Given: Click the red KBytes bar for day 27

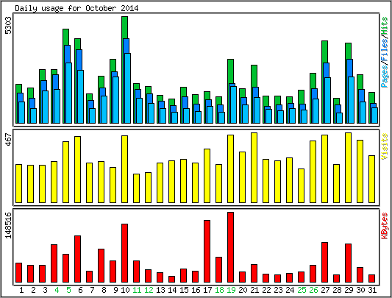Looking at the screenshot, I should click(x=325, y=262).
